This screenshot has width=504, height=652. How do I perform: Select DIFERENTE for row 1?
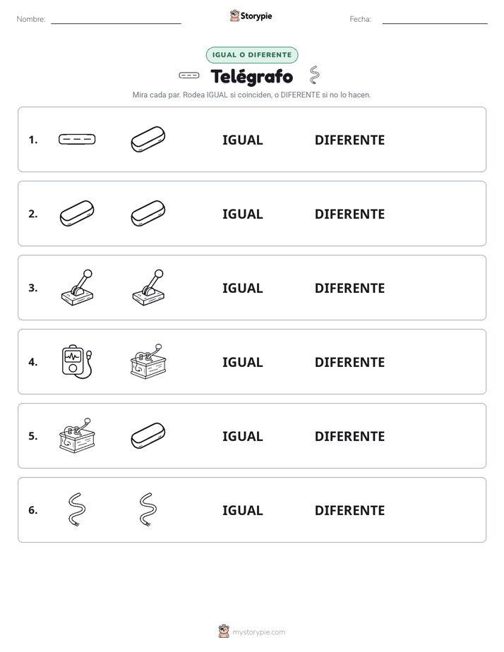(x=349, y=140)
